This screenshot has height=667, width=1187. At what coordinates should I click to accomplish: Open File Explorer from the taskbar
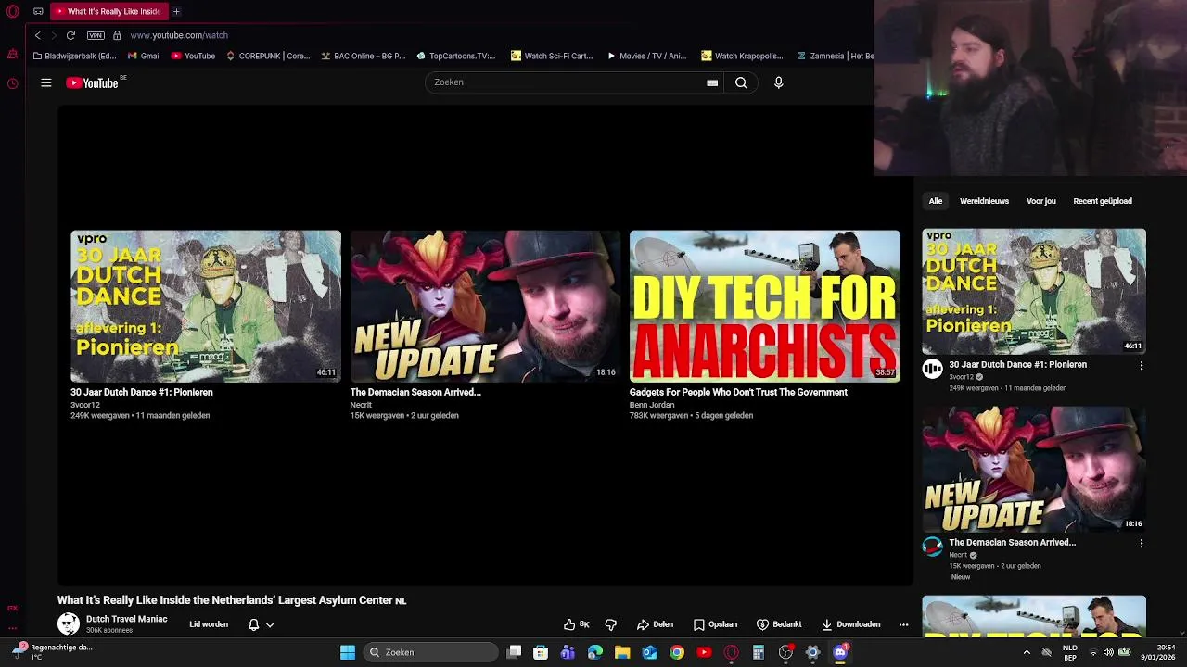(622, 652)
